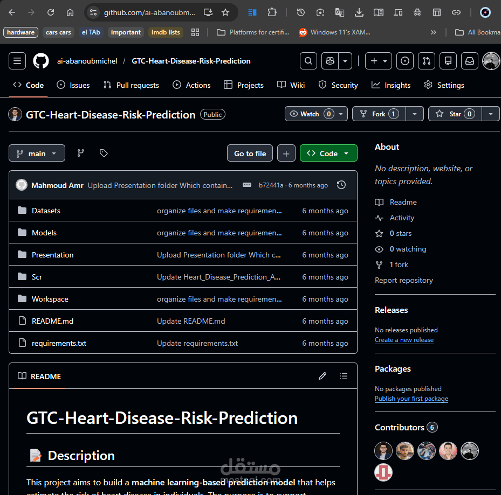Open the 'imdb lists' bookmark
Screen dimensions: 501x495
click(x=166, y=32)
